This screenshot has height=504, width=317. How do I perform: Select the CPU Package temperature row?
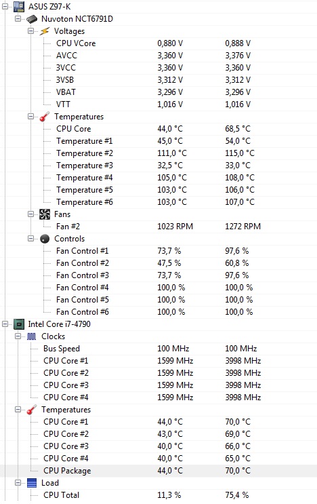click(158, 471)
